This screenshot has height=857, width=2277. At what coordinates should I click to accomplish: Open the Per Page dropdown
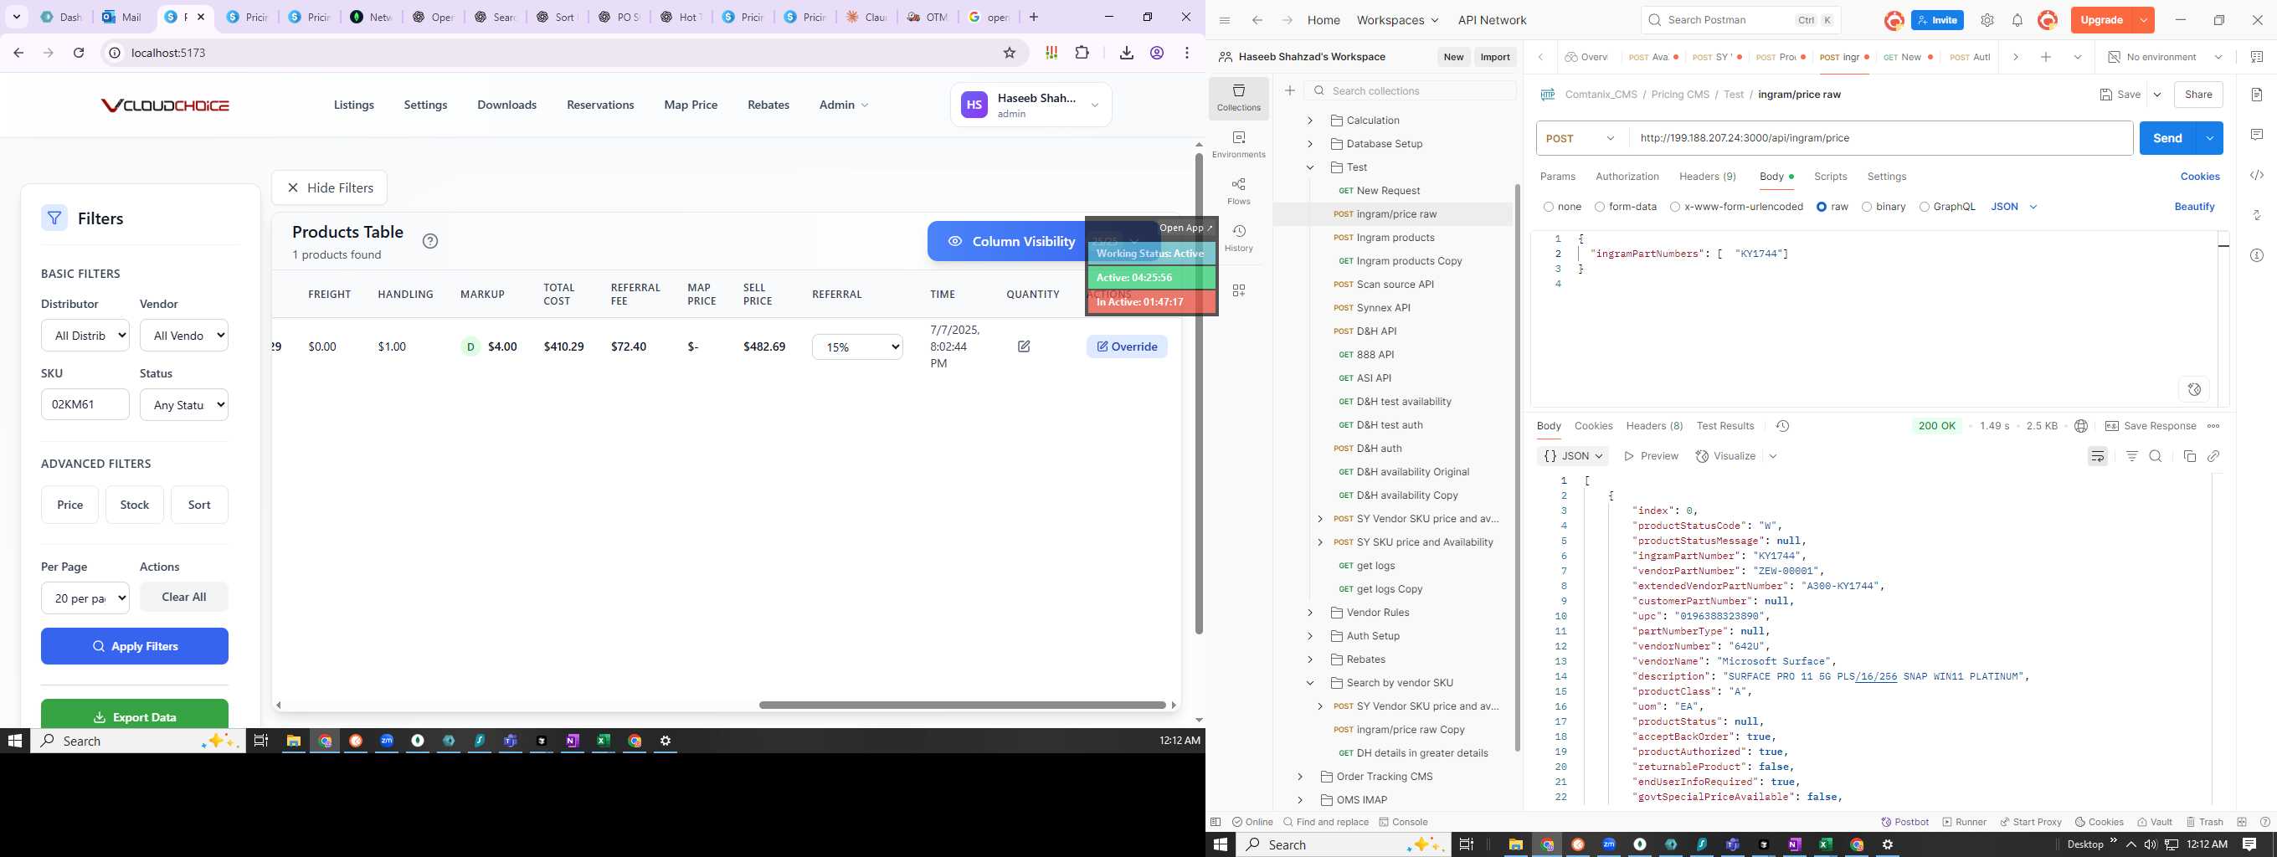(85, 598)
